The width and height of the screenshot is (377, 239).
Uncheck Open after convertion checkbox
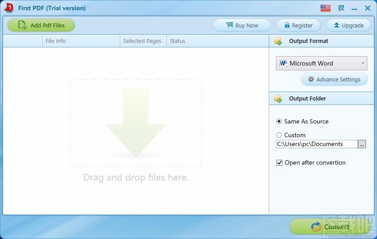[279, 162]
